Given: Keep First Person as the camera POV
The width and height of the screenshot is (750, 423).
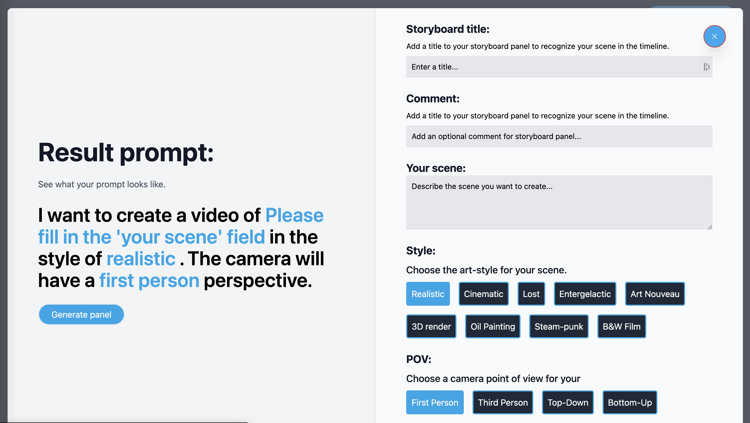Looking at the screenshot, I should click(435, 402).
